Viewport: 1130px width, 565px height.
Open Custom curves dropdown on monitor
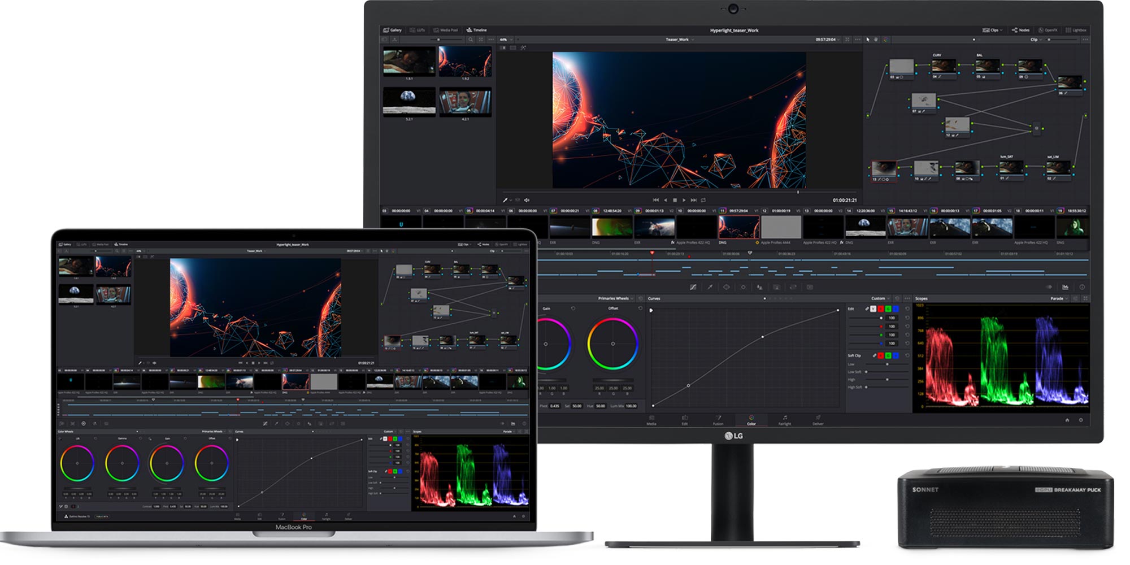click(x=880, y=298)
